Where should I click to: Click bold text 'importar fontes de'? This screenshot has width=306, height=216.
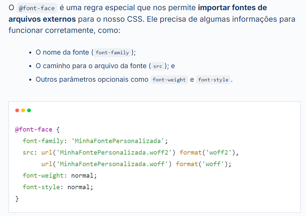tap(232, 7)
